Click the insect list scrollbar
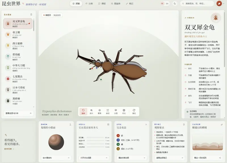The height and width of the screenshot is (163, 227). coord(33,26)
